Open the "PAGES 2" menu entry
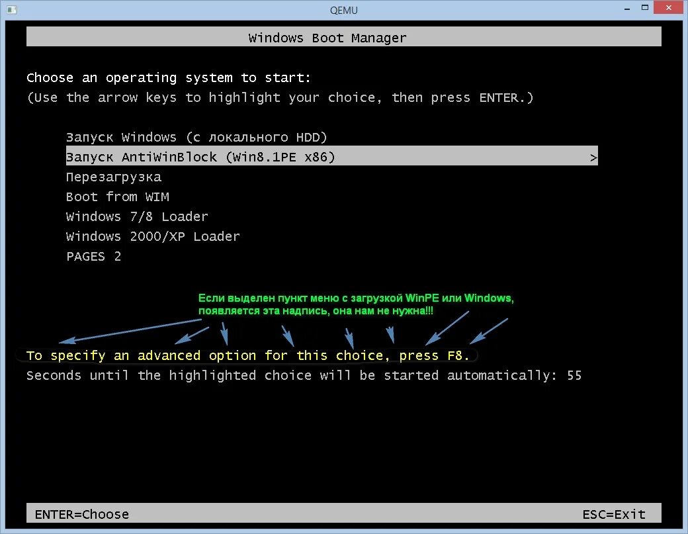688x534 pixels. pyautogui.click(x=93, y=256)
